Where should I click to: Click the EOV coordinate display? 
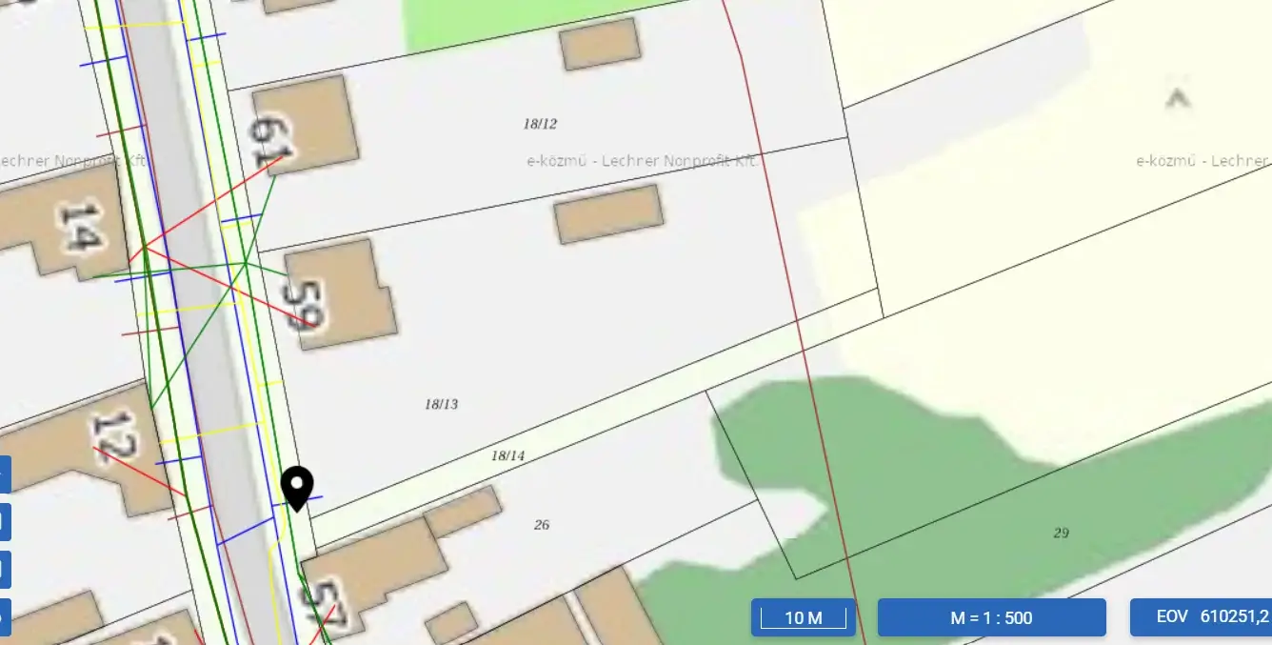point(1200,617)
